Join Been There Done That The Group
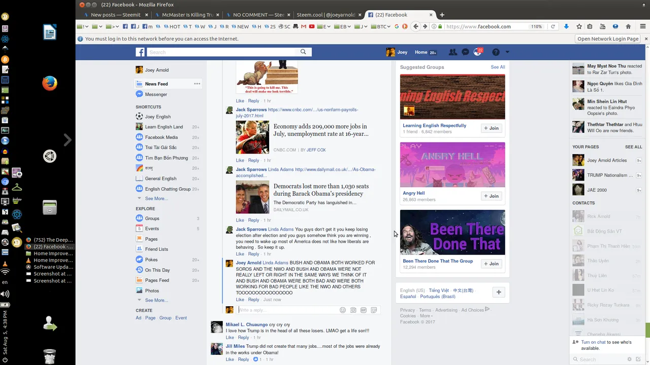This screenshot has width=650, height=365. [492, 264]
